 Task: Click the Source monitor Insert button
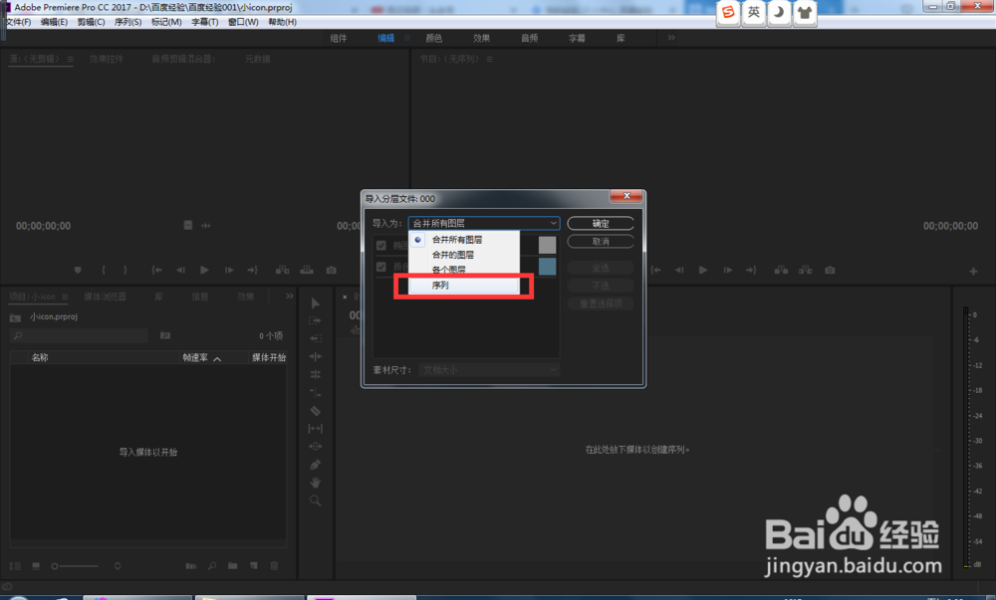click(x=283, y=271)
